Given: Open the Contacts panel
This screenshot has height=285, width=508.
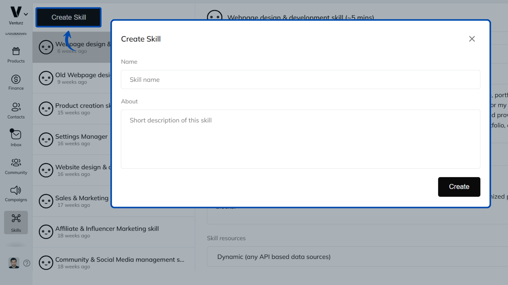Looking at the screenshot, I should (16, 110).
